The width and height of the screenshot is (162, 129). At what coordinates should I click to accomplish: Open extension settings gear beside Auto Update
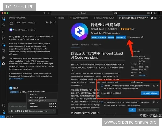[x=142, y=37]
